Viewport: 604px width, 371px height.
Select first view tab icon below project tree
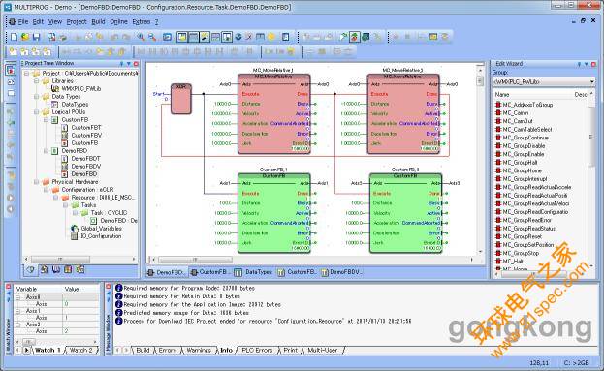click(31, 270)
